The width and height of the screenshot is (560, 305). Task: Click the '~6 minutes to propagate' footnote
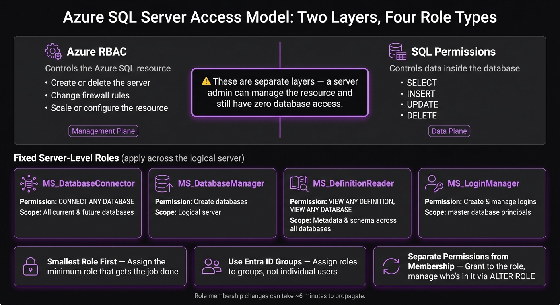coord(280,296)
